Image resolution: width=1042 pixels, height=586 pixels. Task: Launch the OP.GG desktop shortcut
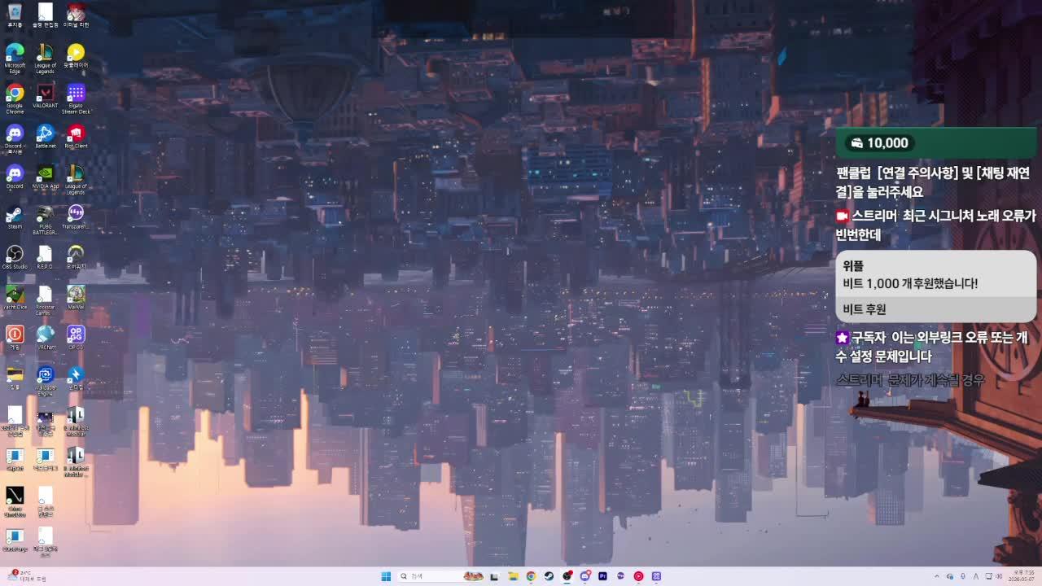76,337
